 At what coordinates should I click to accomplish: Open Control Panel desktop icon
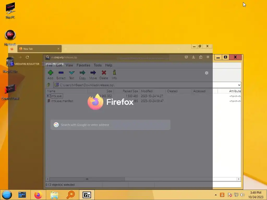10,92
